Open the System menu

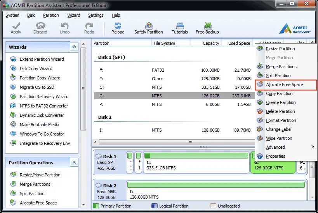[12, 15]
